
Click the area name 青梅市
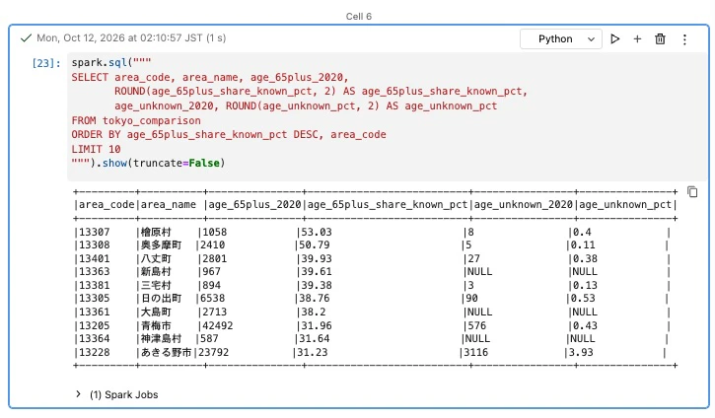156,325
